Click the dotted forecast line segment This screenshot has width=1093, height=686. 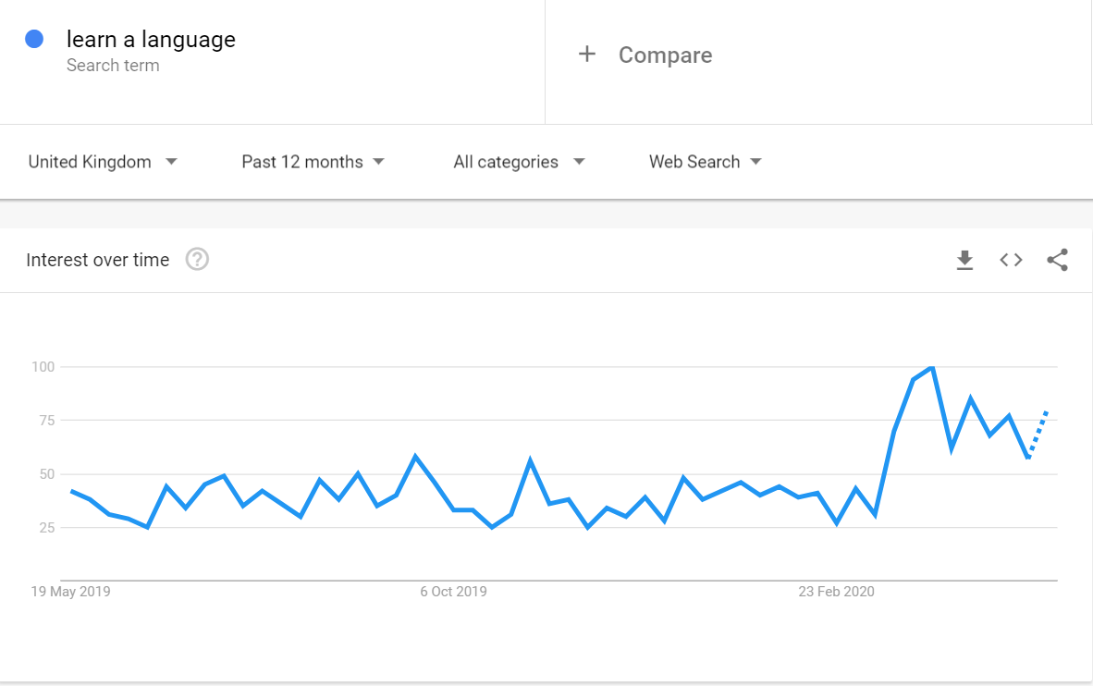(x=1038, y=432)
